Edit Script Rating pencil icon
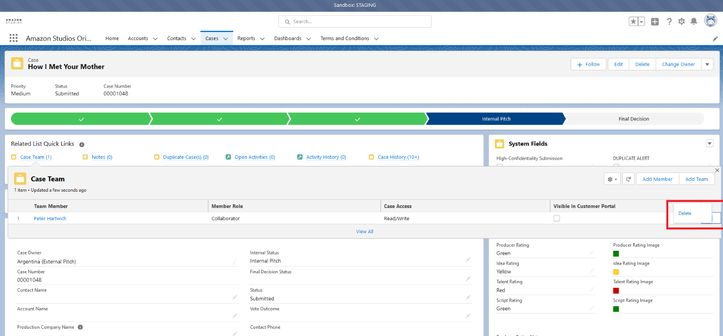Image resolution: width=723 pixels, height=336 pixels. pos(592,308)
